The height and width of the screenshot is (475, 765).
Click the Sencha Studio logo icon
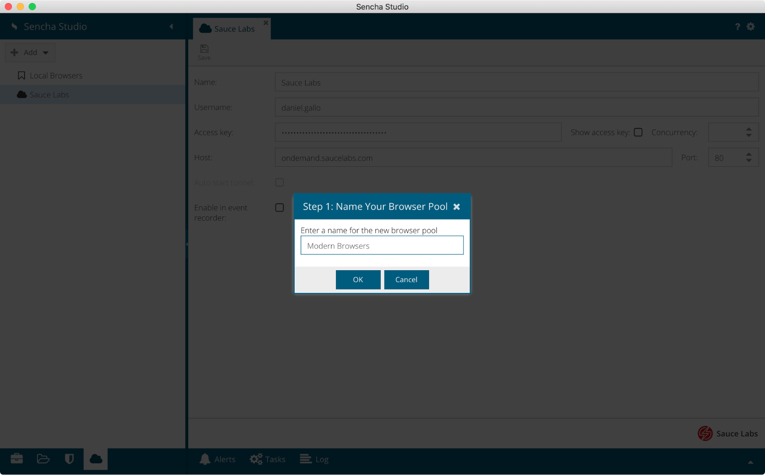(x=15, y=26)
